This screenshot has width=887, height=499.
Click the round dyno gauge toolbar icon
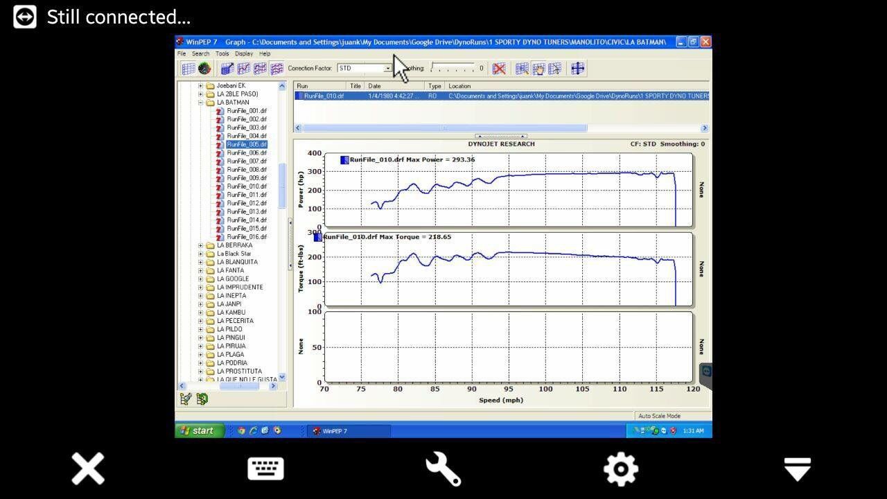tap(204, 69)
